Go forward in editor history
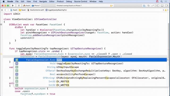Screen dimensions: 170x96 pyautogui.click(x=8, y=10)
